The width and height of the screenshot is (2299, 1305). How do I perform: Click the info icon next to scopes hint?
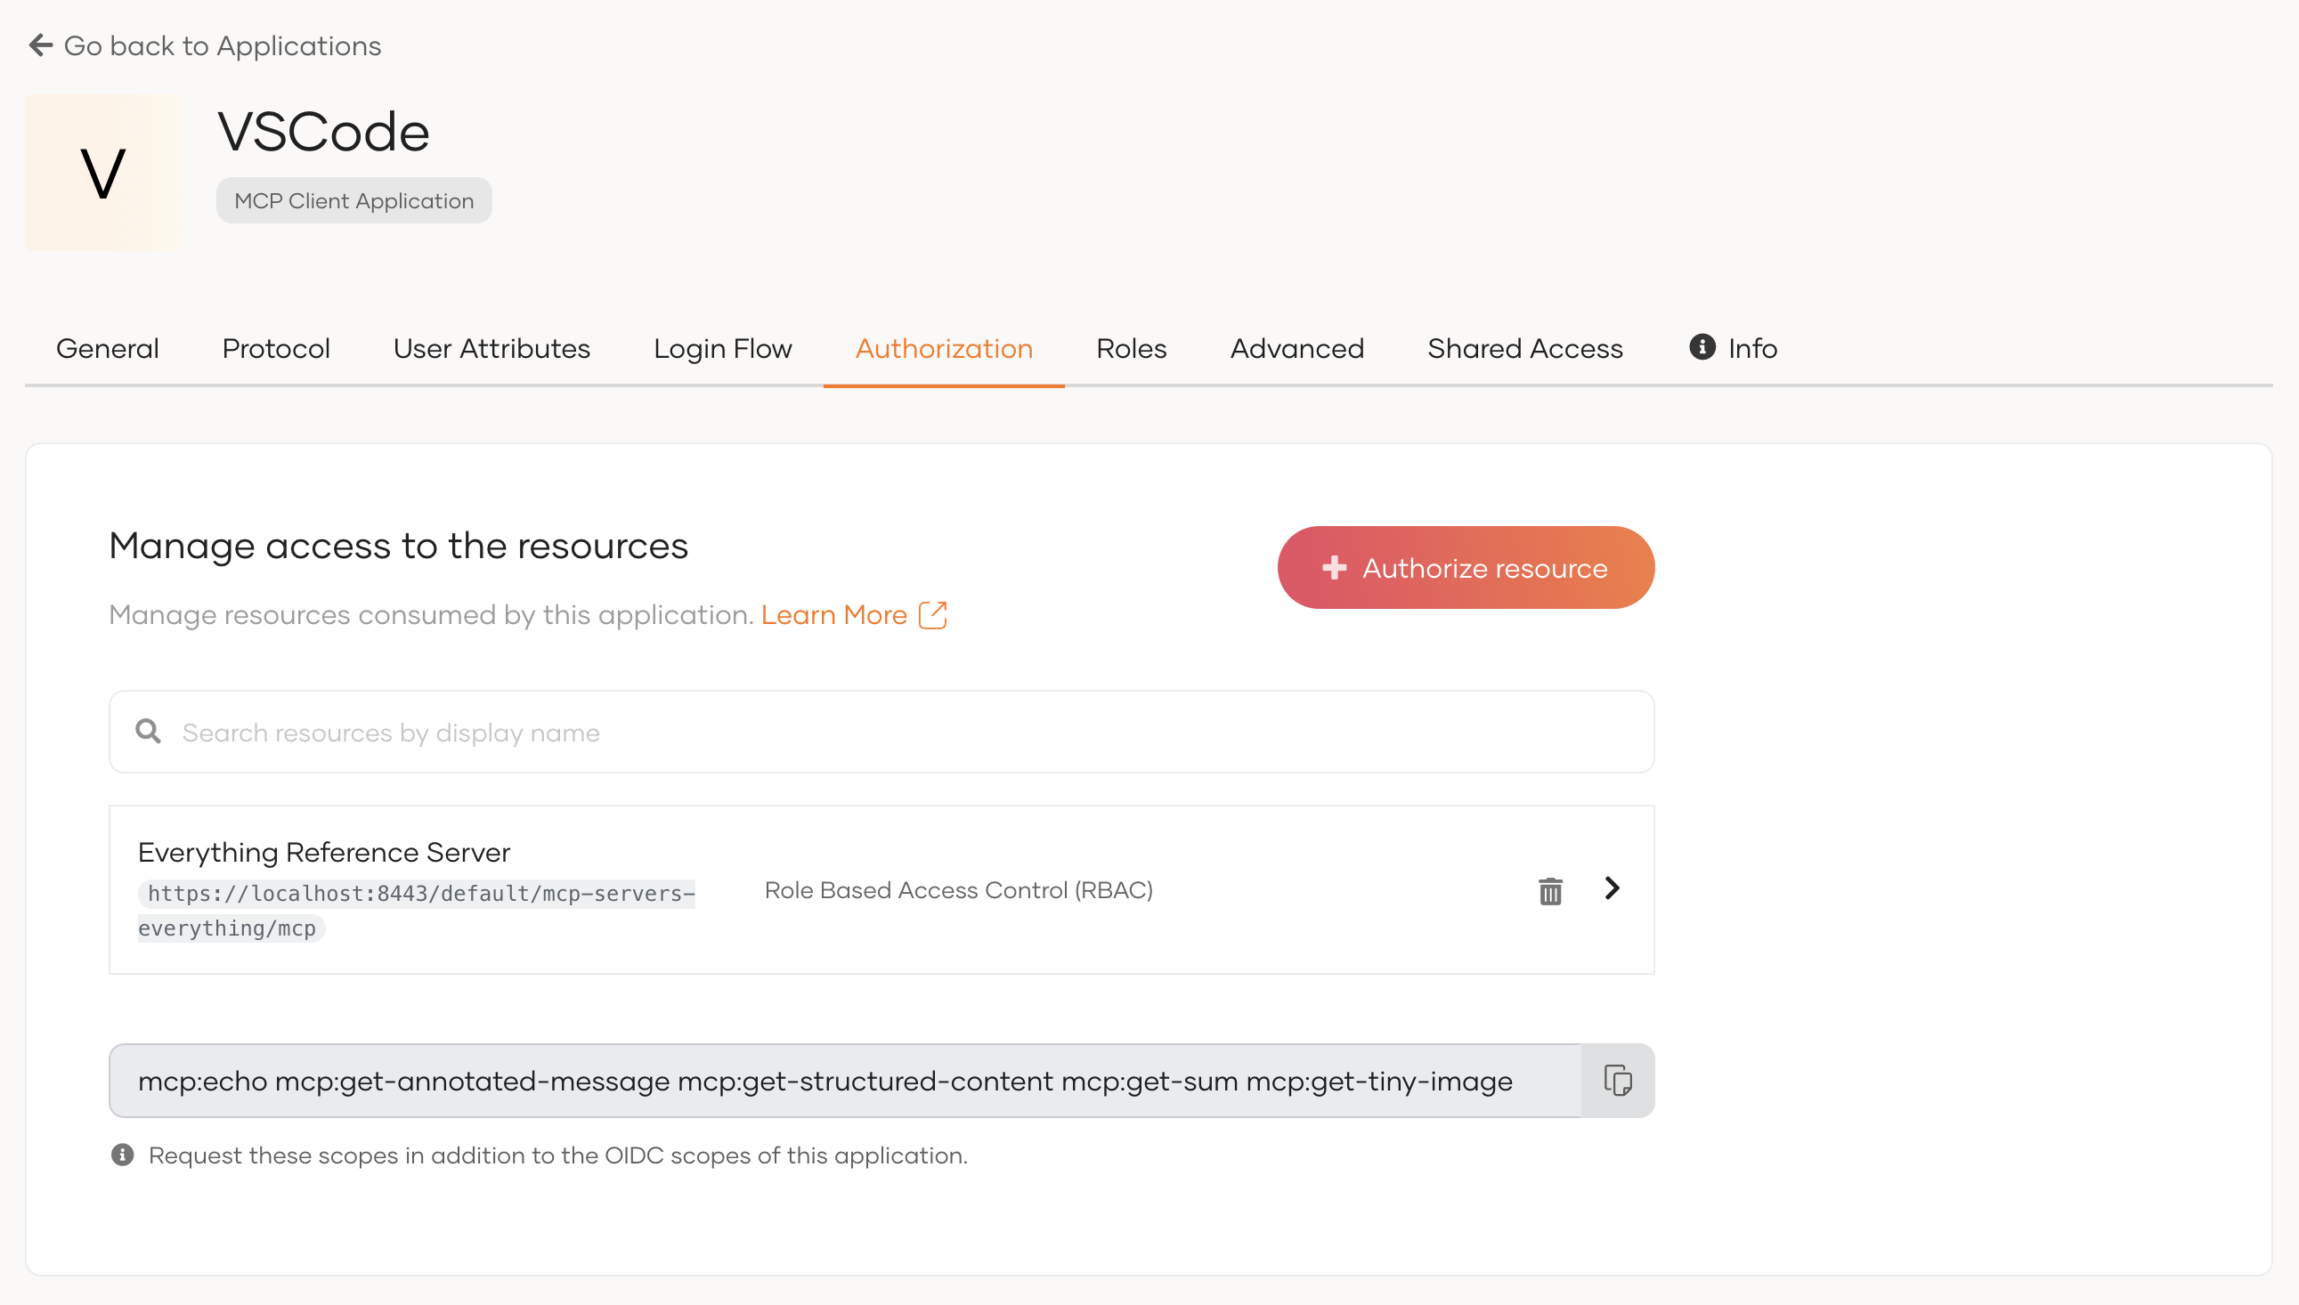pos(123,1155)
